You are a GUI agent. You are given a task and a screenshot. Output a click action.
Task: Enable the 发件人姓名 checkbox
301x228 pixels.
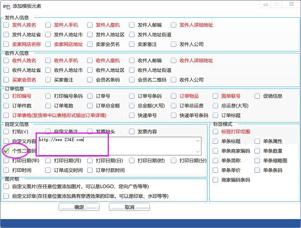[x=7, y=25]
